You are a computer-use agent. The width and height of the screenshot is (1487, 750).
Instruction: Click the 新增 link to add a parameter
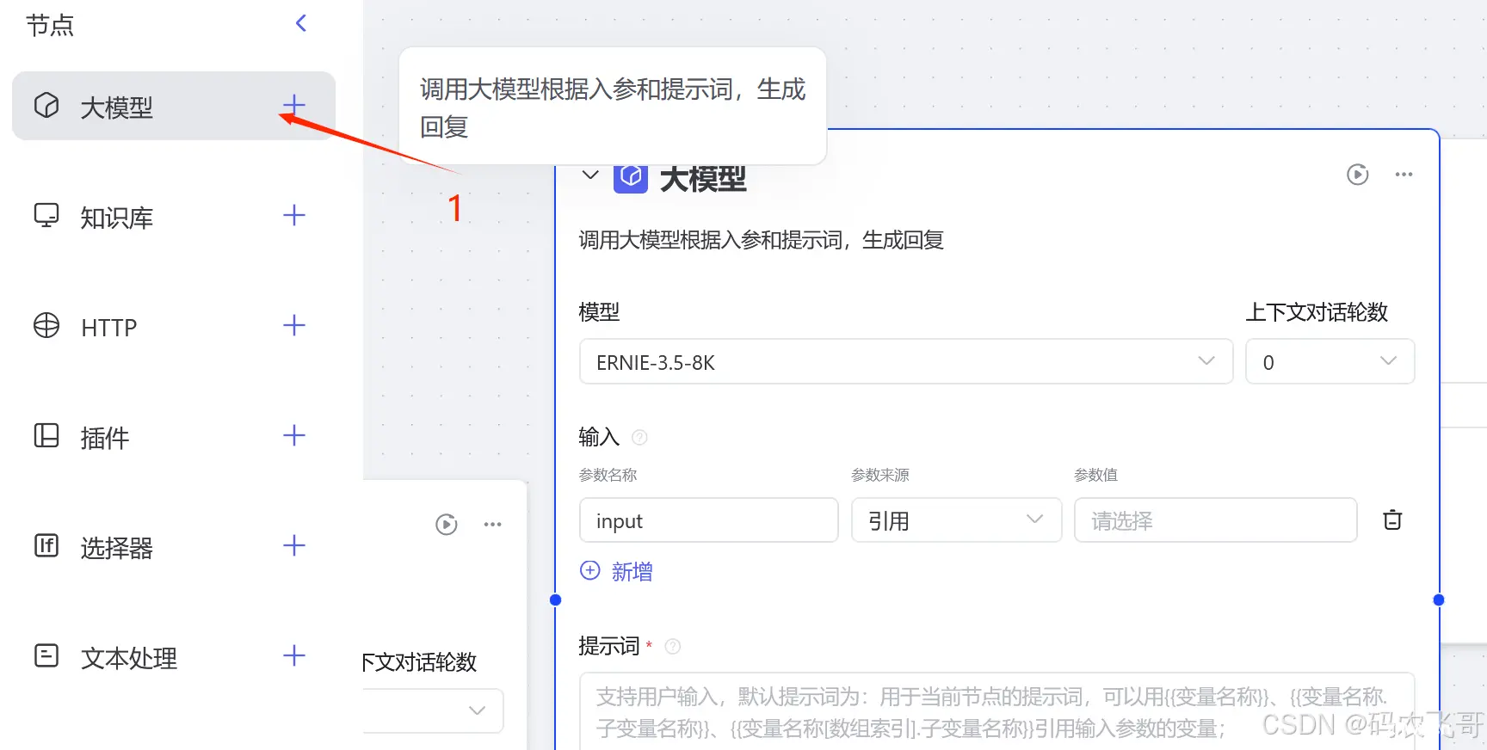pyautogui.click(x=632, y=571)
